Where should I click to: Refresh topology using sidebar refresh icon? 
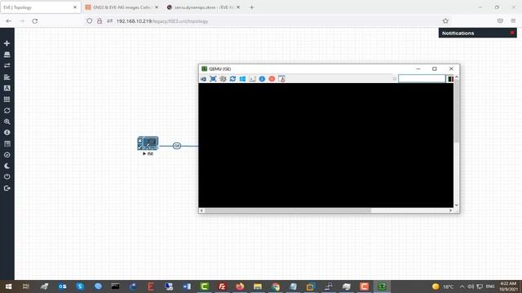(7, 111)
